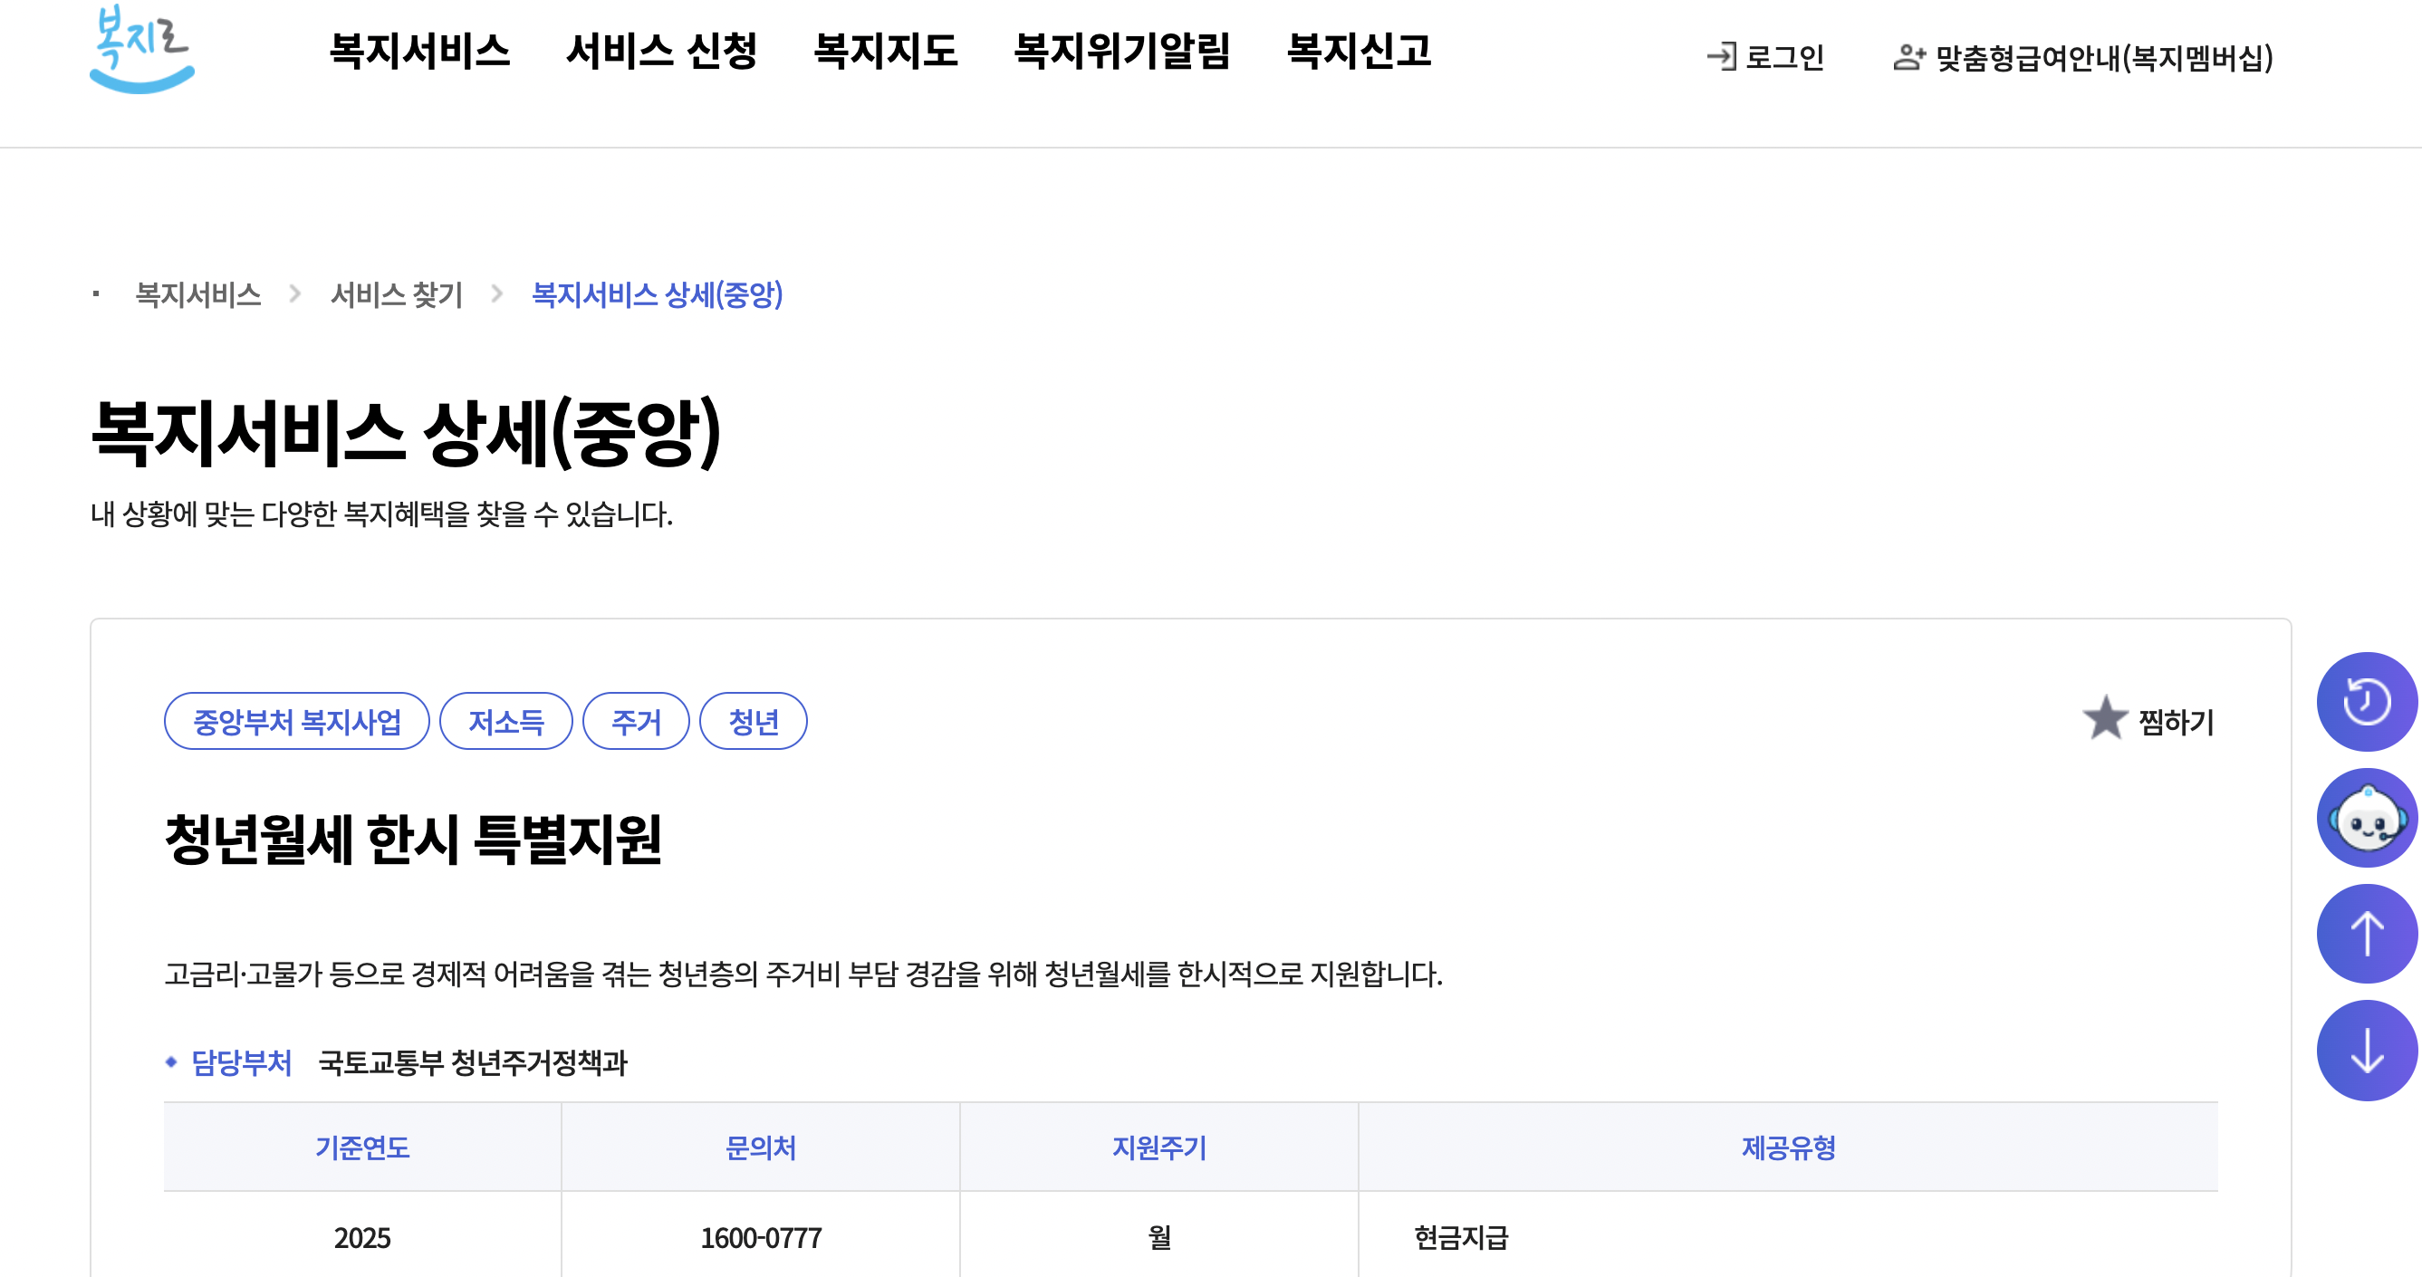Viewport: 2422px width, 1277px height.
Task: Go to 서비스 찾기 breadcrumb
Action: (396, 294)
